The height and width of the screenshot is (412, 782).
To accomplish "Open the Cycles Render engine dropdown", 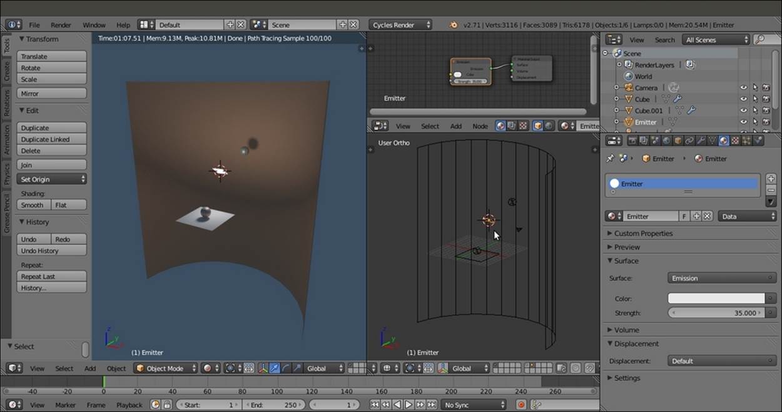I will pos(400,25).
